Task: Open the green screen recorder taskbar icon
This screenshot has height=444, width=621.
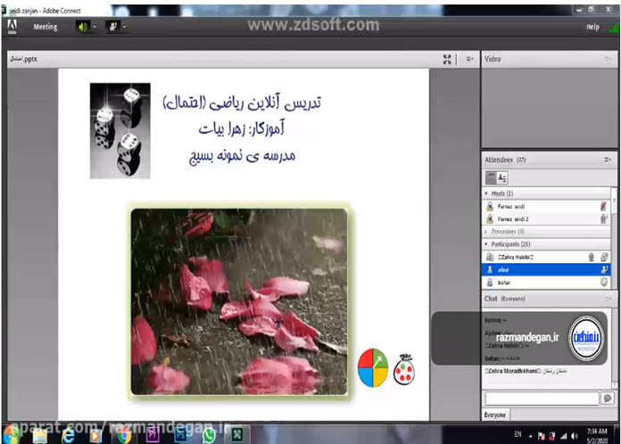Action: tap(236, 435)
